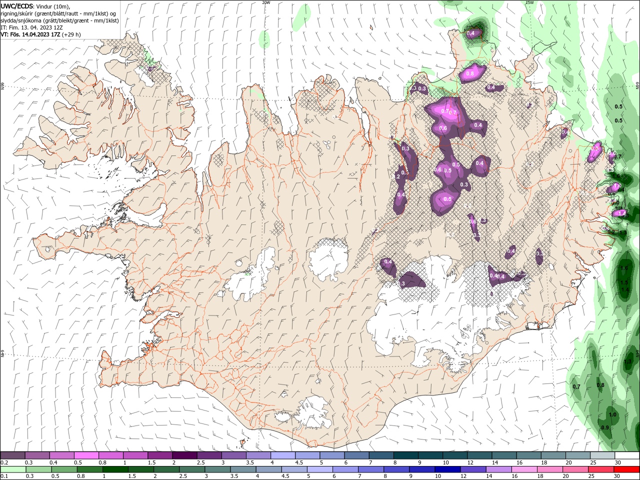Screen dimensions: 640x480
Task: Click the 0.8 swatch in the upper snow legend
Action: tap(110, 455)
